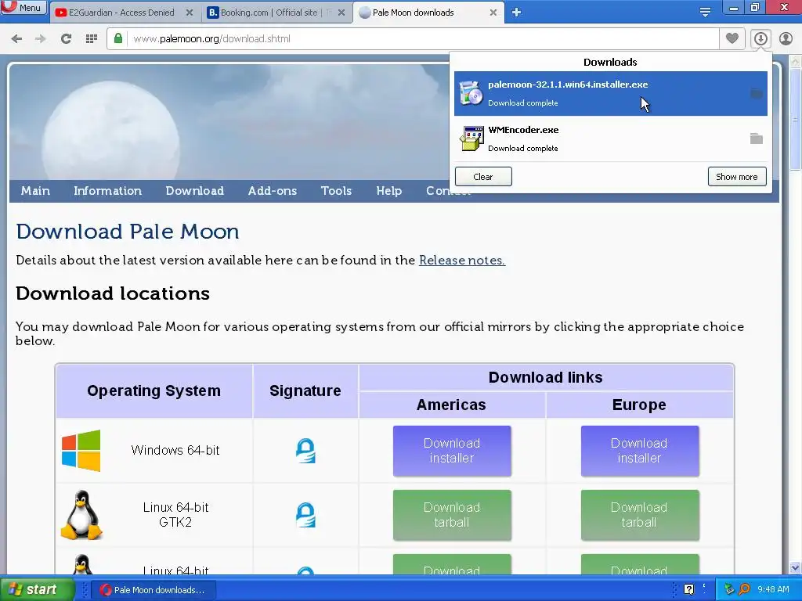Open a new tab with plus button
The height and width of the screenshot is (601, 802).
coord(517,13)
